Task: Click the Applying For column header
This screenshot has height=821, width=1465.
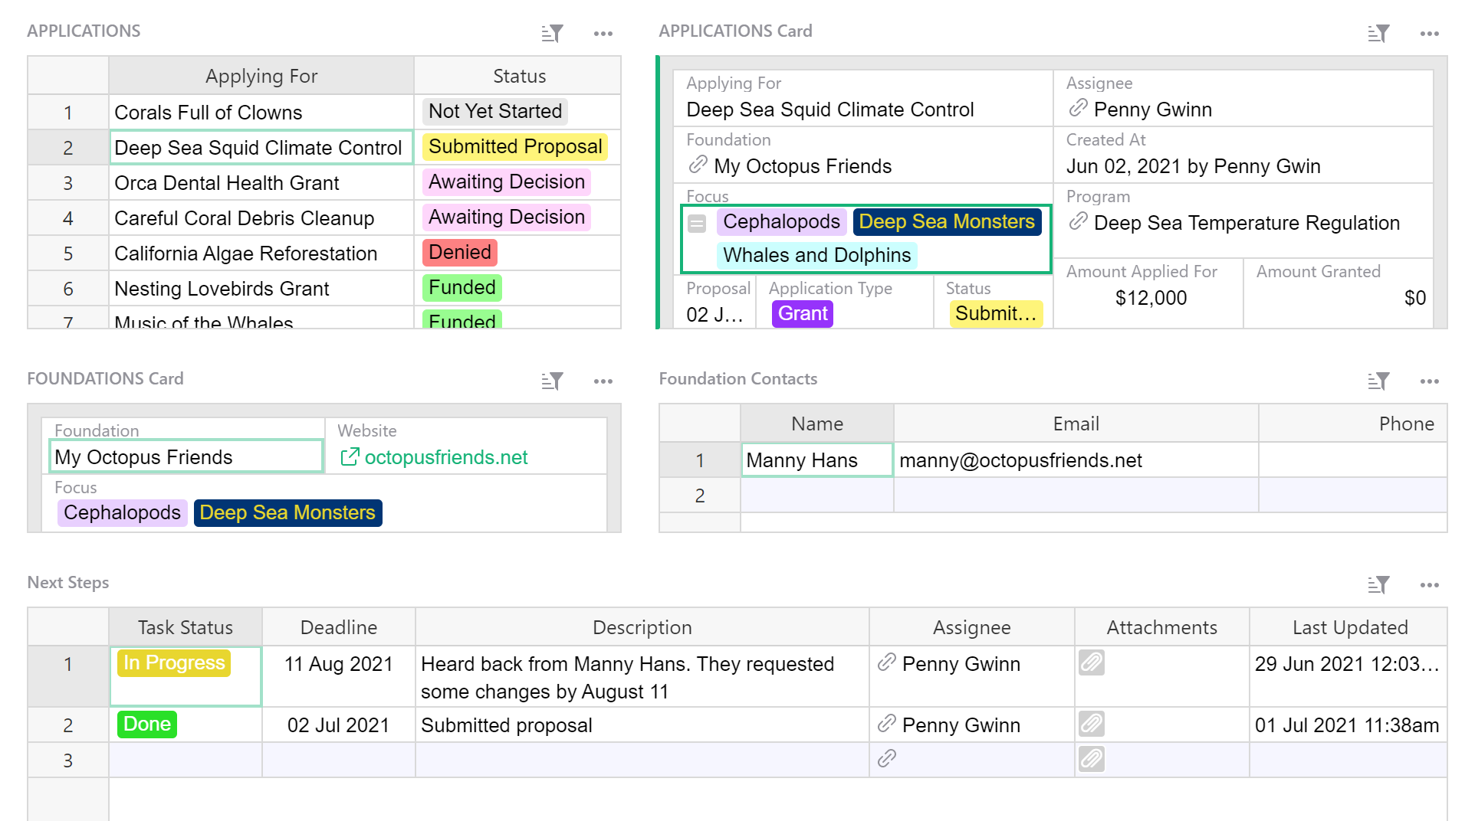Action: tap(261, 76)
